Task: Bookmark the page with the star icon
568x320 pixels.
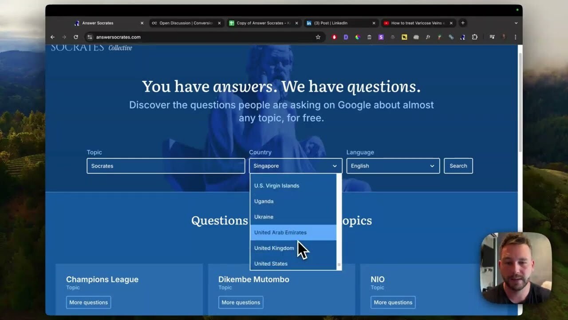Action: pyautogui.click(x=318, y=37)
